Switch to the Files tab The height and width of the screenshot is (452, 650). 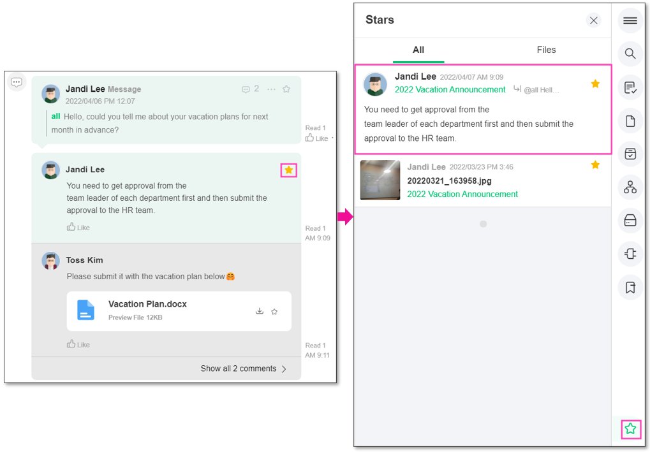(546, 50)
